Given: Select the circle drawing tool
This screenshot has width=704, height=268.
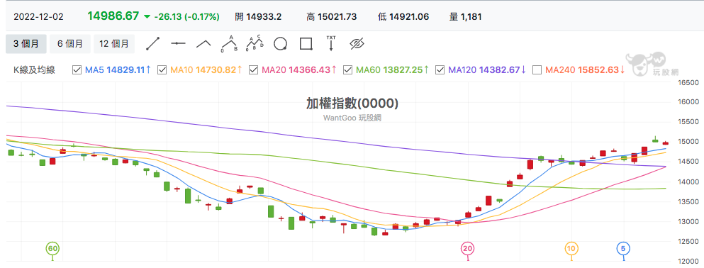Looking at the screenshot, I should (x=281, y=43).
